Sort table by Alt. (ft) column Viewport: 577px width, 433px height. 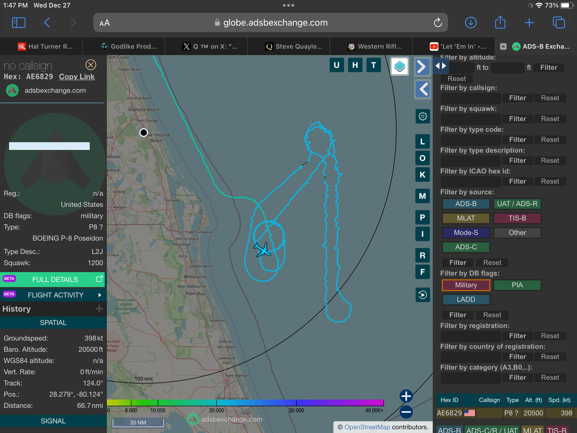[x=533, y=400]
